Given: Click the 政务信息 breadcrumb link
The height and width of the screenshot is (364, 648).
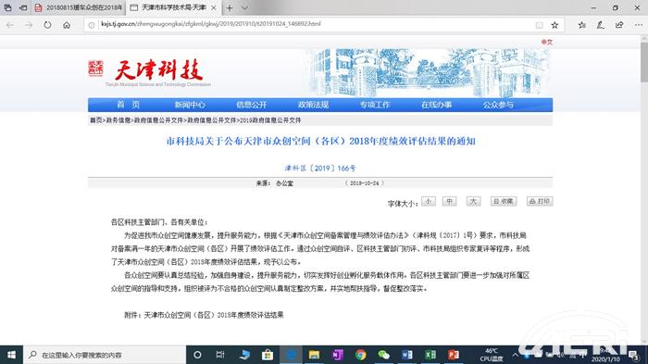Looking at the screenshot, I should click(x=118, y=120).
